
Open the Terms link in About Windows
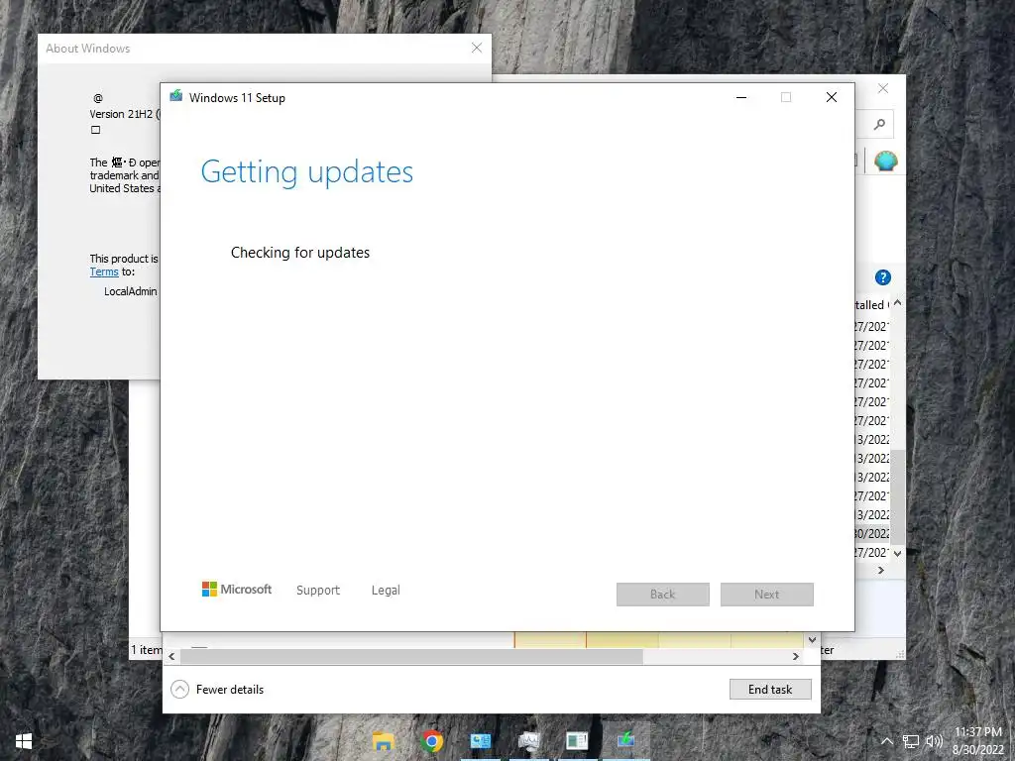click(x=103, y=272)
